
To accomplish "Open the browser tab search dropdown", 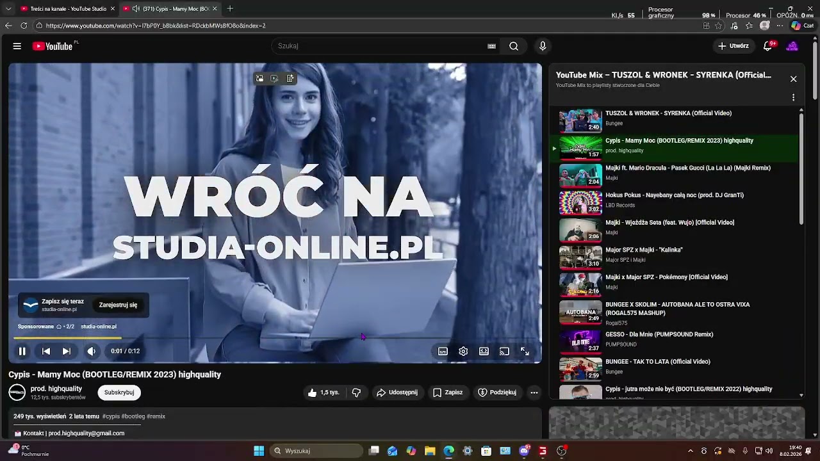I will point(8,9).
